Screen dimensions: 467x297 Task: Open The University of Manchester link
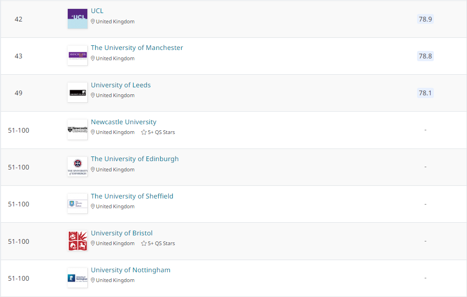click(137, 48)
